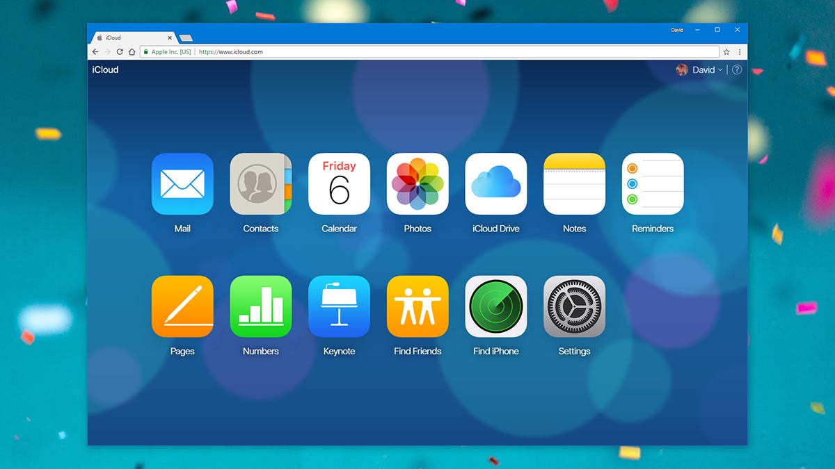Screen dimensions: 835x469
Task: Open the Contacts app icon
Action: click(261, 184)
